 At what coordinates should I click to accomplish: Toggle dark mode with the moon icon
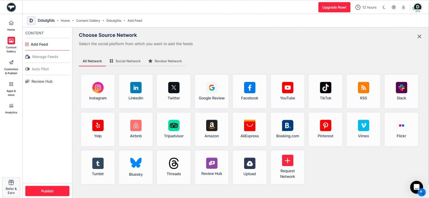click(x=384, y=7)
